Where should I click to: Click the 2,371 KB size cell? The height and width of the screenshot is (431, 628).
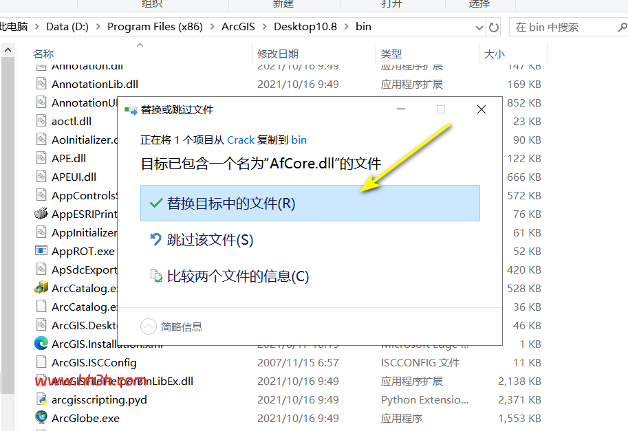[x=519, y=400]
